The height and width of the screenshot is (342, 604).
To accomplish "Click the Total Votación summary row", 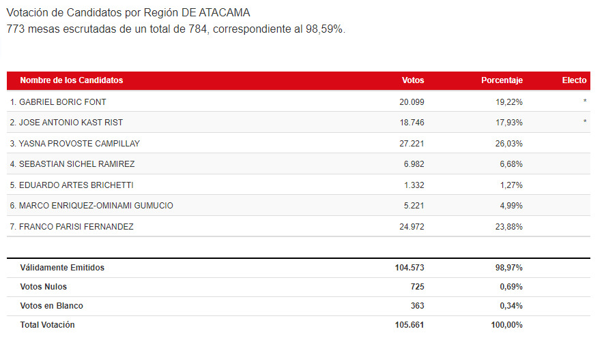I will tap(298, 325).
